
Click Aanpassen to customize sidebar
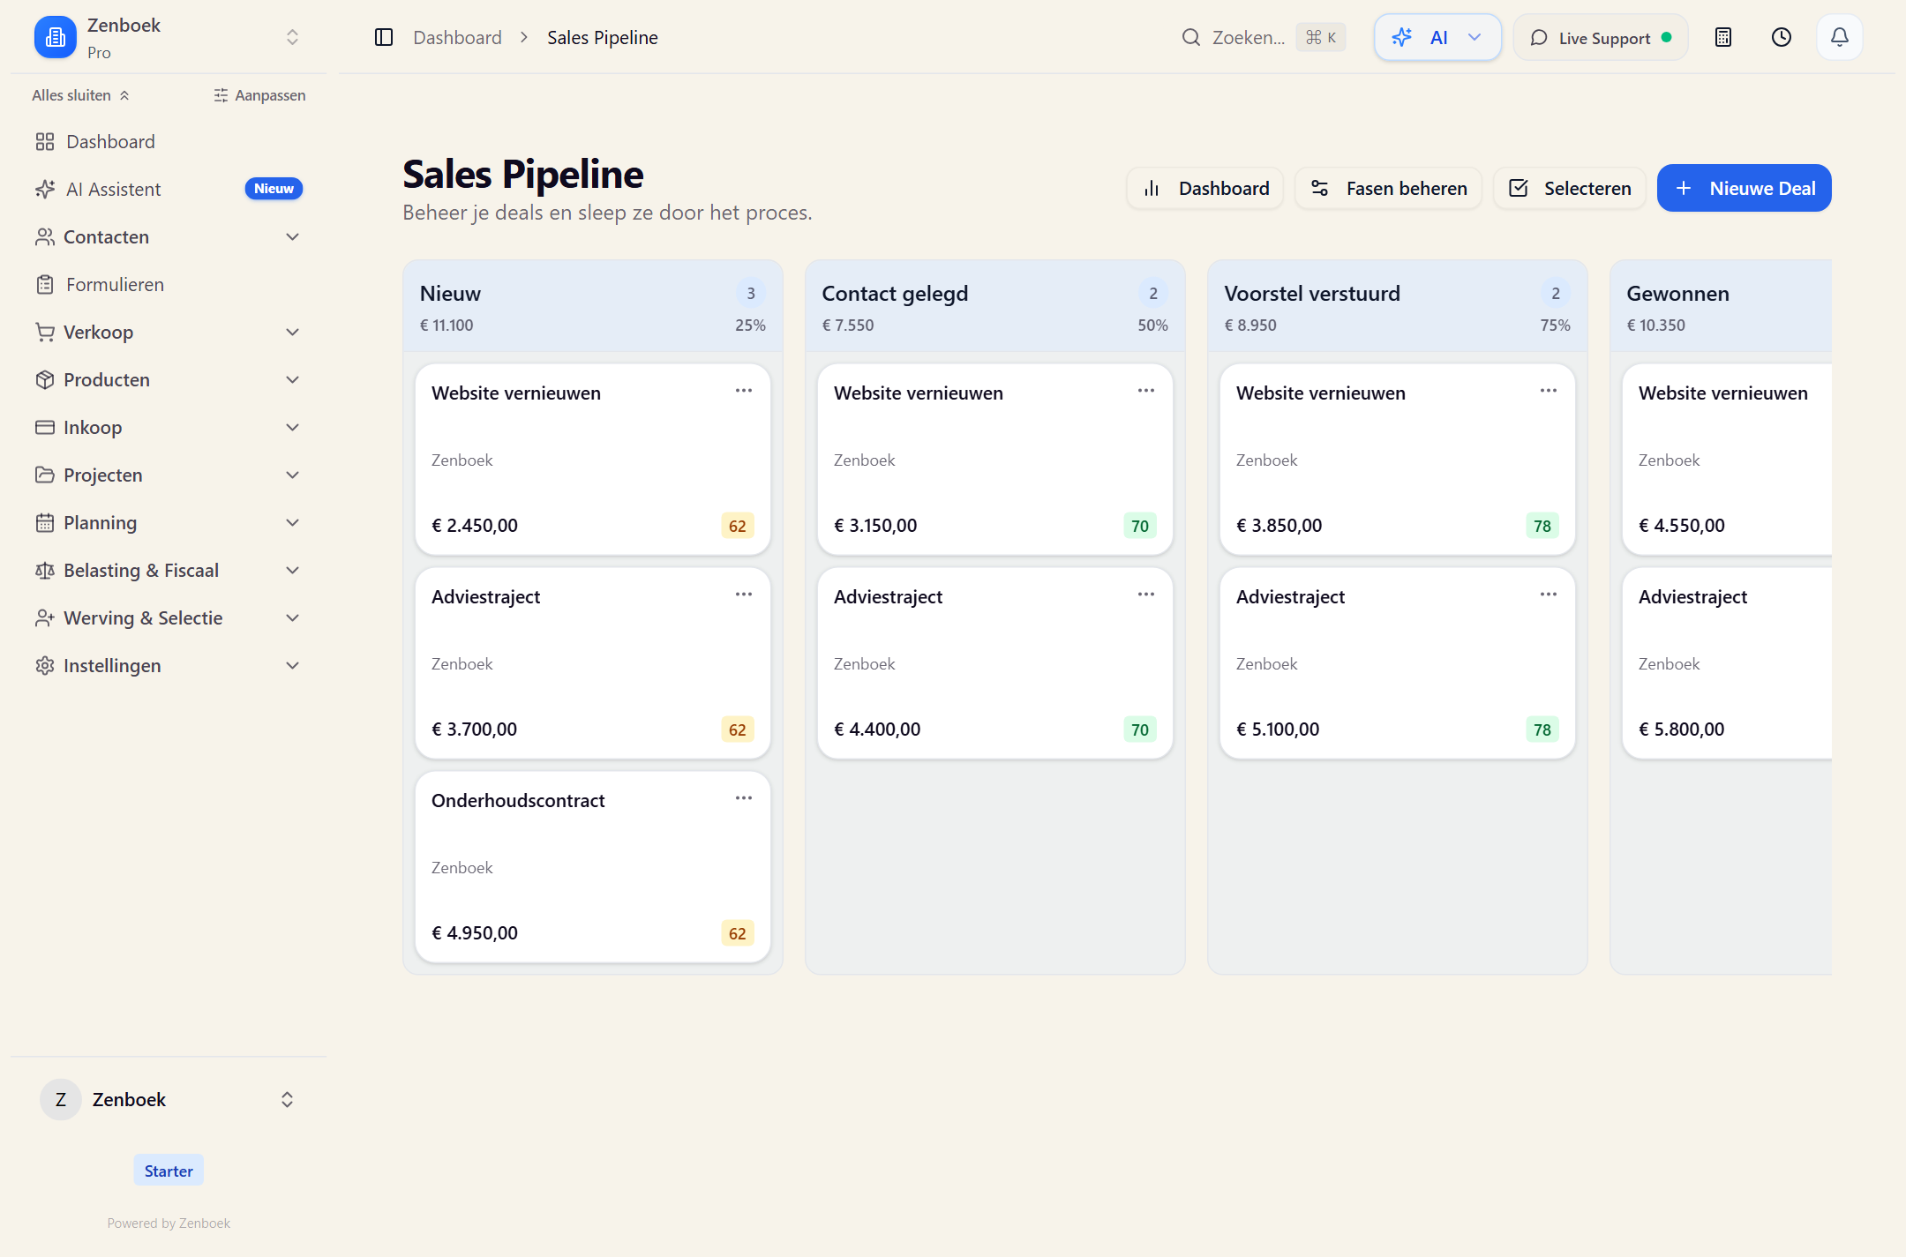pos(259,94)
